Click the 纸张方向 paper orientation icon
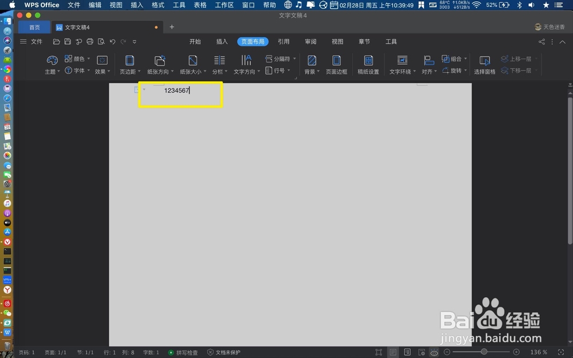573x358 pixels. click(160, 61)
